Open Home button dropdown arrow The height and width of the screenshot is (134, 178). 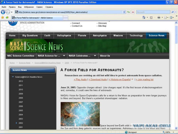[x=147, y=17]
